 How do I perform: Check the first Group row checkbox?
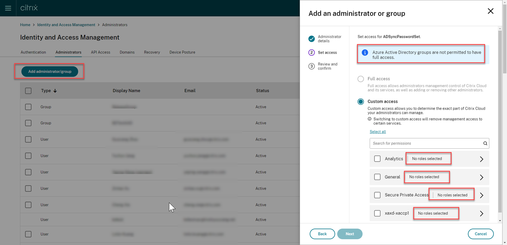(28, 107)
